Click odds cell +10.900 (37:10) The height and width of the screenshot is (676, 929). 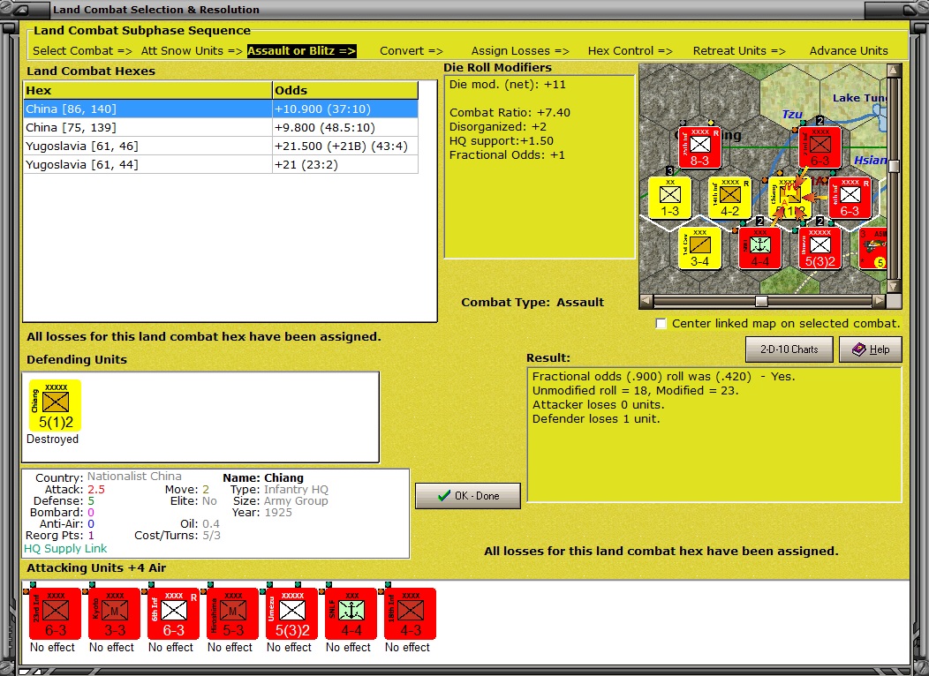pos(344,109)
